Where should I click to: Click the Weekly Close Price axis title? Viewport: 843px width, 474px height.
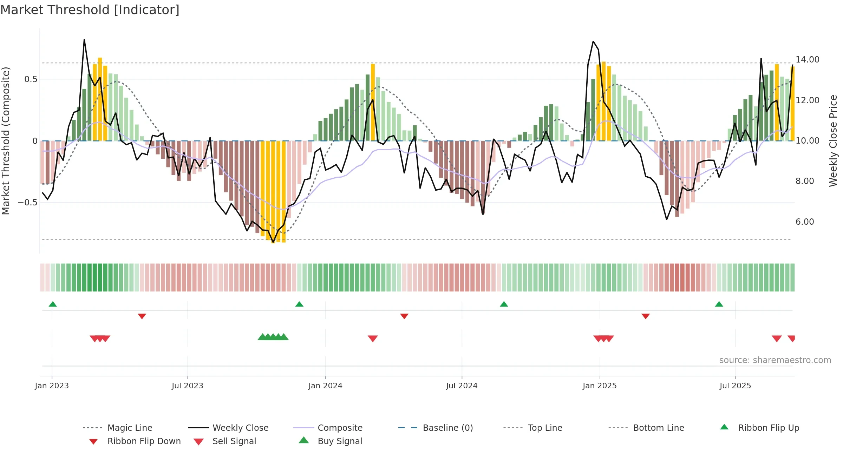[x=833, y=140]
